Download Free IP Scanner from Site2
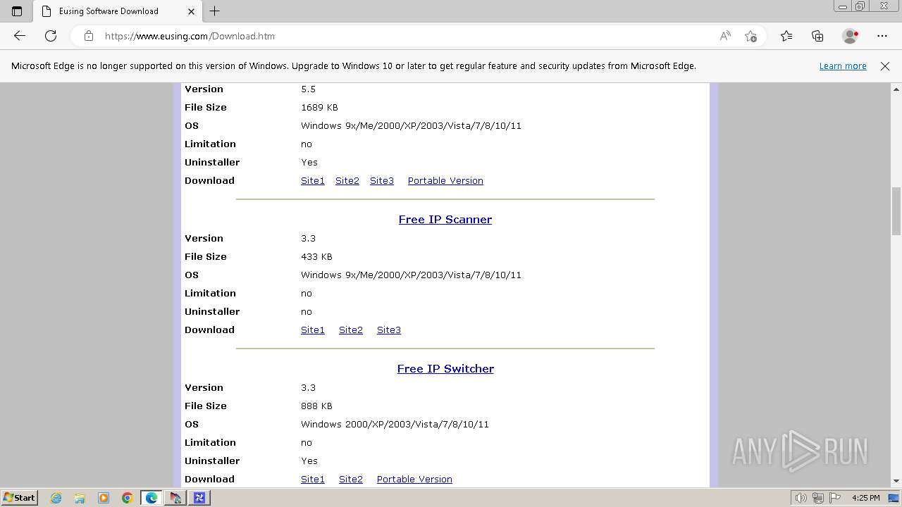902x507 pixels. pyautogui.click(x=351, y=330)
